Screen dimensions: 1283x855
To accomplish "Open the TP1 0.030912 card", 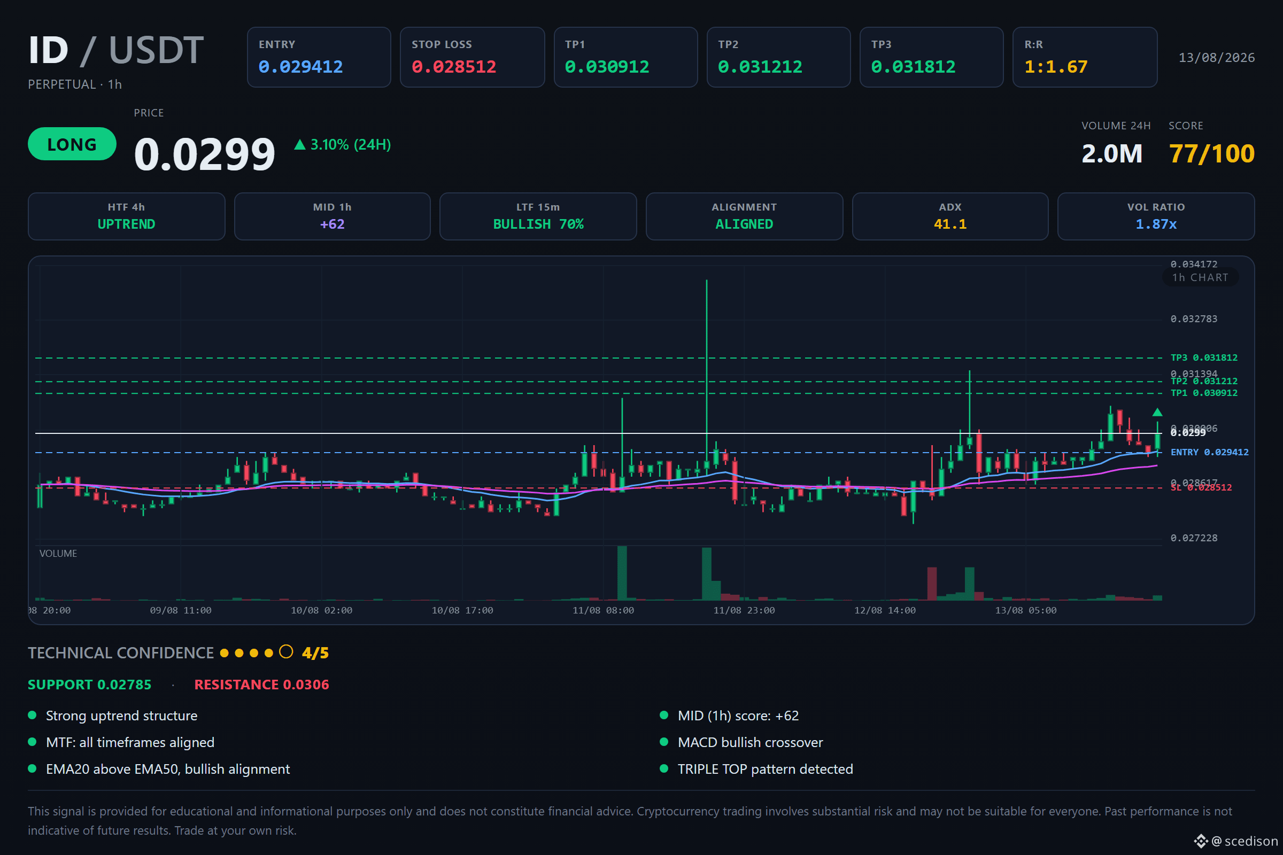I will [625, 57].
